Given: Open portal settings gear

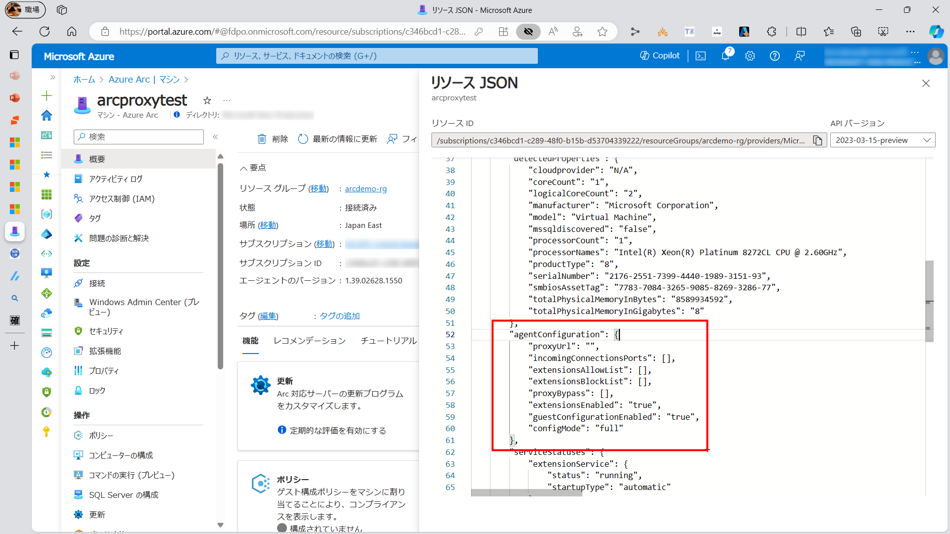Looking at the screenshot, I should [x=750, y=56].
